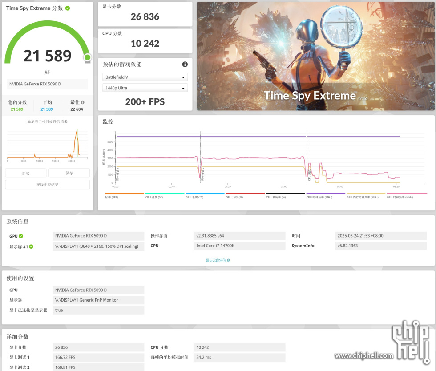Viewport: 436px width, 371px height.
Task: Open the info icon beside 预估的游戏效能
Action: pyautogui.click(x=185, y=64)
